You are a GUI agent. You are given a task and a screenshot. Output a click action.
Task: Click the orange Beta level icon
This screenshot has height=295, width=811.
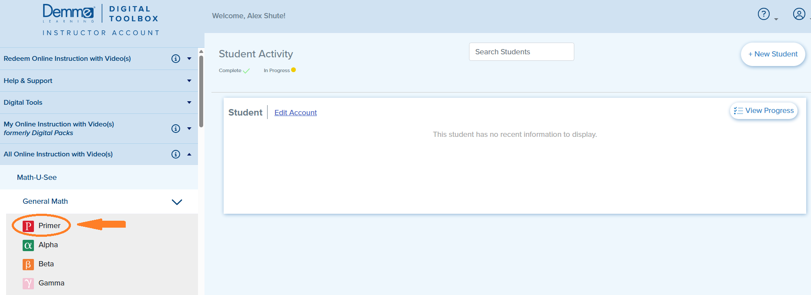[28, 265]
